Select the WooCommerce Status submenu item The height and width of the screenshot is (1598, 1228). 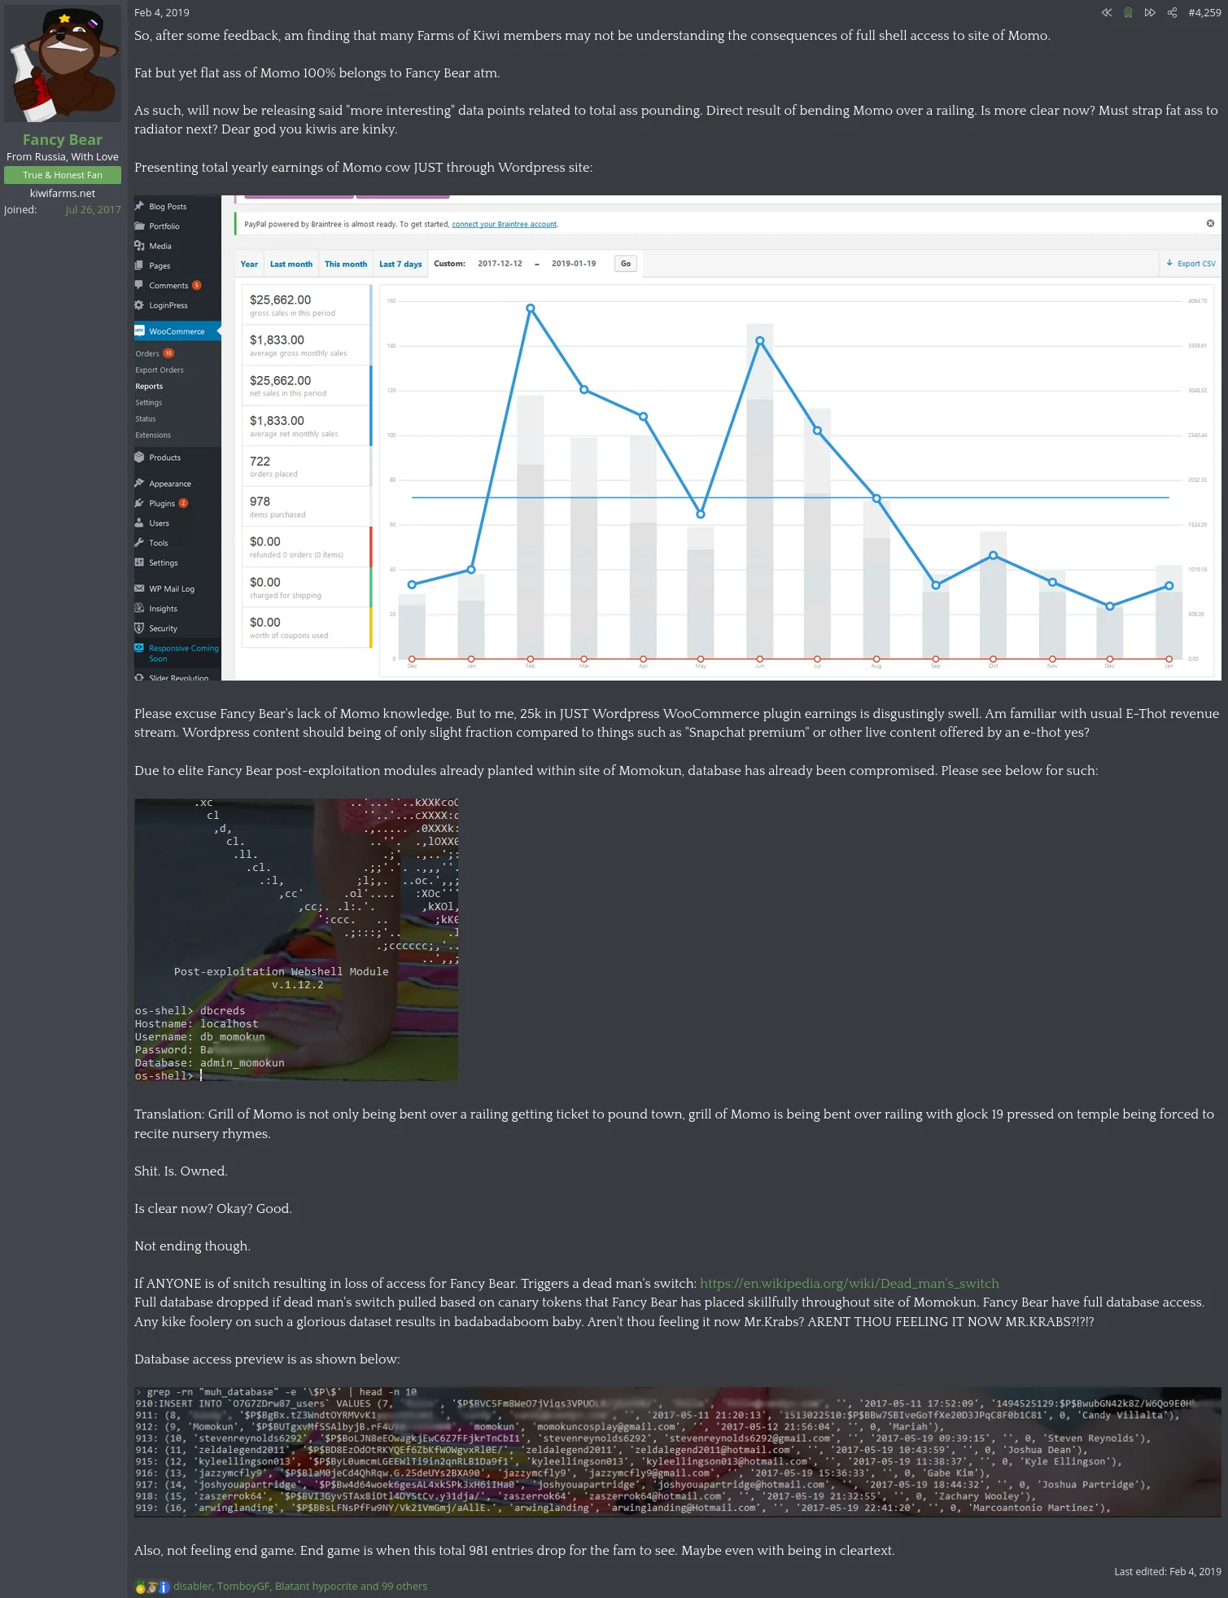click(x=146, y=418)
